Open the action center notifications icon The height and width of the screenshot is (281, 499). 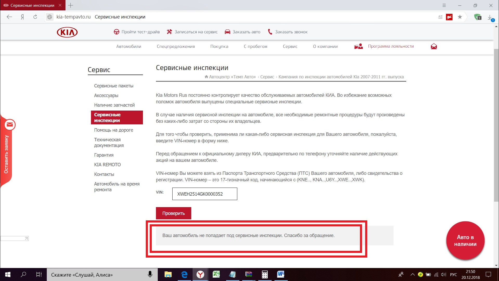[488, 274]
